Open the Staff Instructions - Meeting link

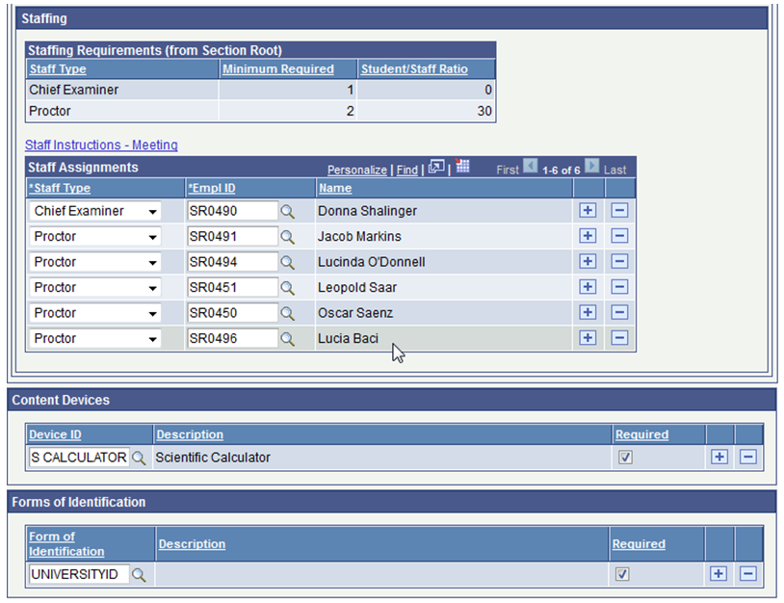[101, 144]
